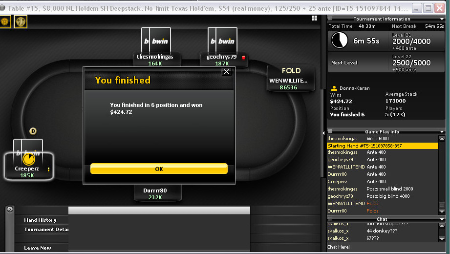Click Leave Now
Viewport: 450px width, 254px height.
point(38,248)
